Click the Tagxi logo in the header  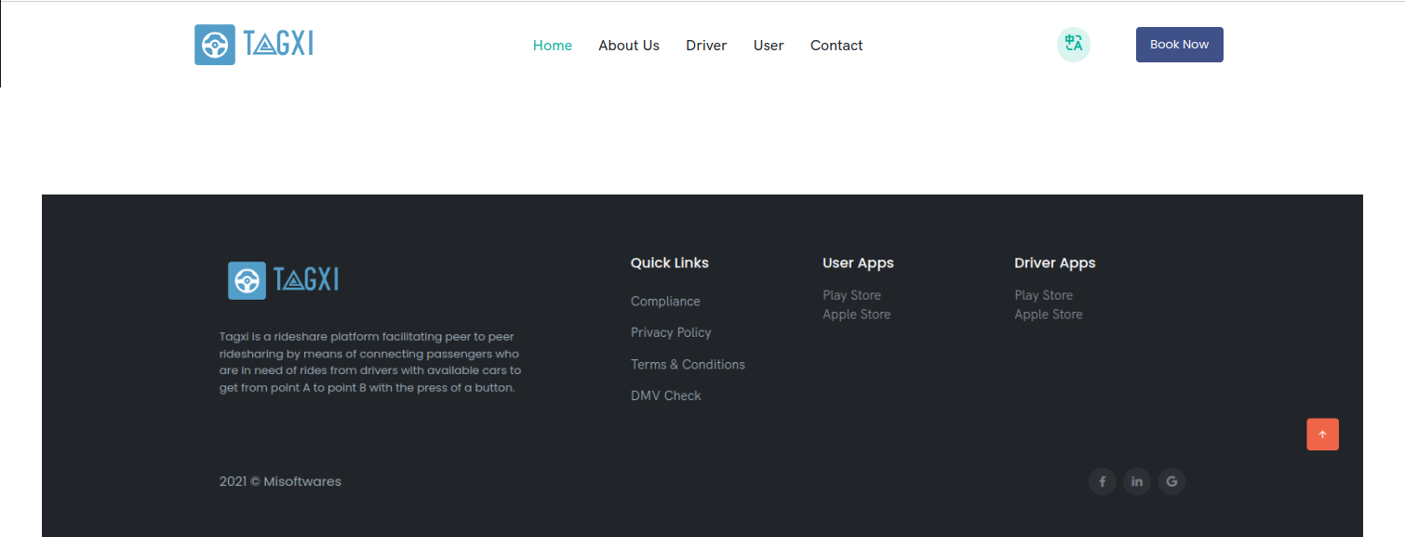254,45
